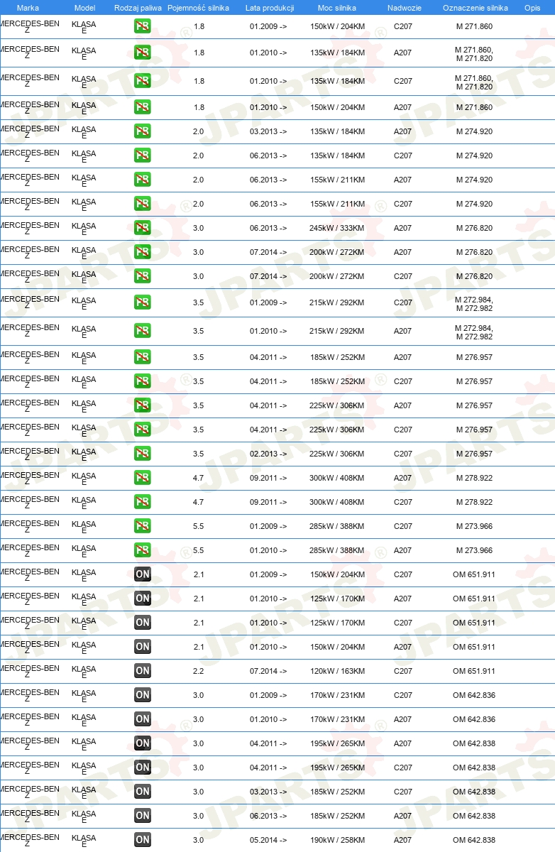Click the 05.2014 -> production date cell
This screenshot has width=555, height=852.
click(x=268, y=840)
